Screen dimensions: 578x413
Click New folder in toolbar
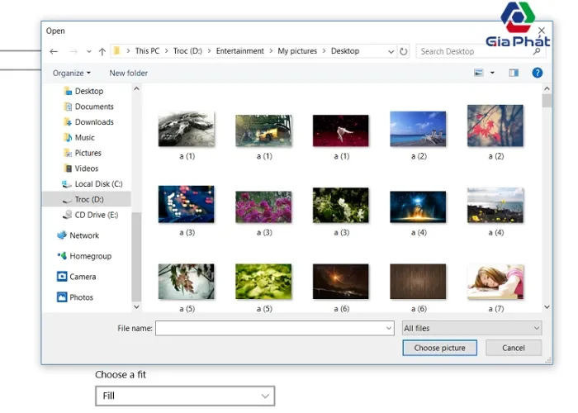(x=128, y=73)
